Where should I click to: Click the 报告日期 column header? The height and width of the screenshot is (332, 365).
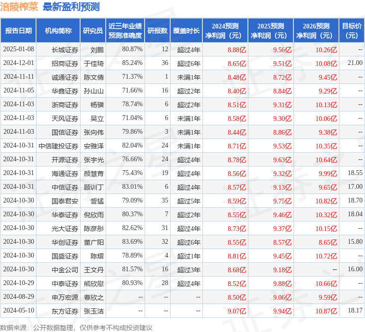pyautogui.click(x=18, y=30)
